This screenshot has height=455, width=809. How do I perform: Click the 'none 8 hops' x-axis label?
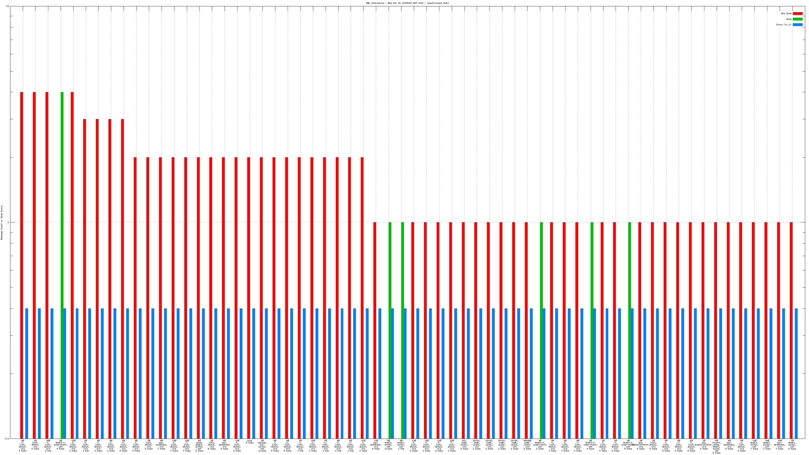coord(250,442)
